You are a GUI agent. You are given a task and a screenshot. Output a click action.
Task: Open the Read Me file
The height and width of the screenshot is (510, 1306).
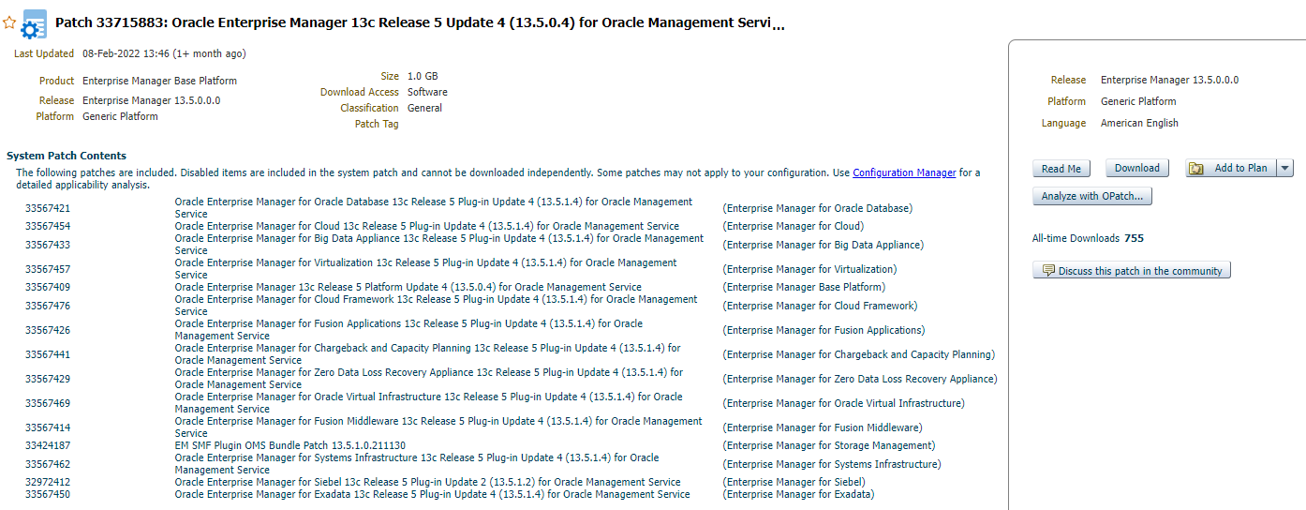point(1061,169)
